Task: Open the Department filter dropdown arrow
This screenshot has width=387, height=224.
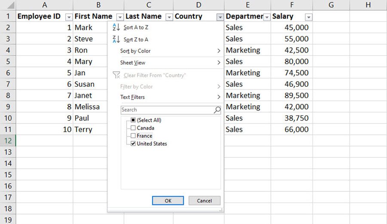Action: (267, 17)
